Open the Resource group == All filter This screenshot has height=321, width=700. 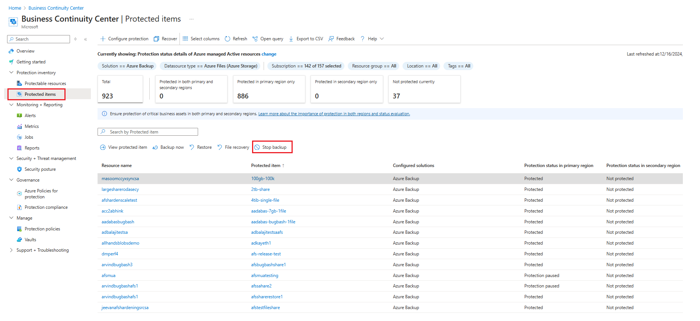pos(374,66)
